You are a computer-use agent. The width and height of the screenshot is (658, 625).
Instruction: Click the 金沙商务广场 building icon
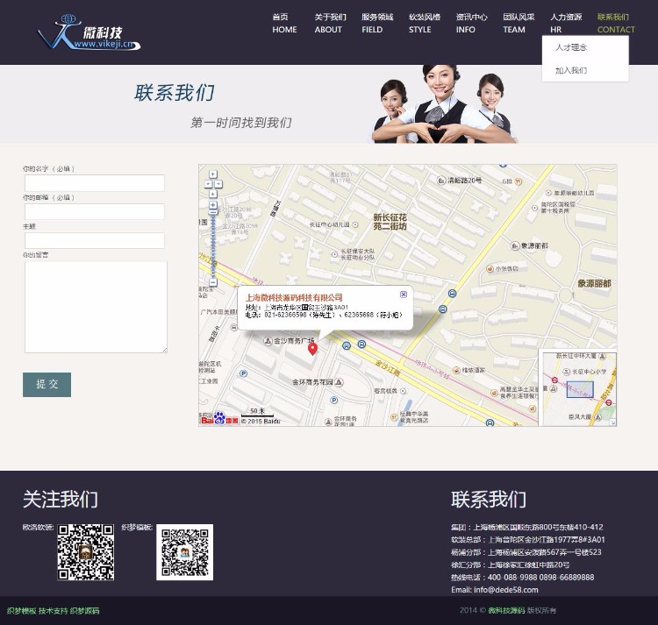[268, 341]
